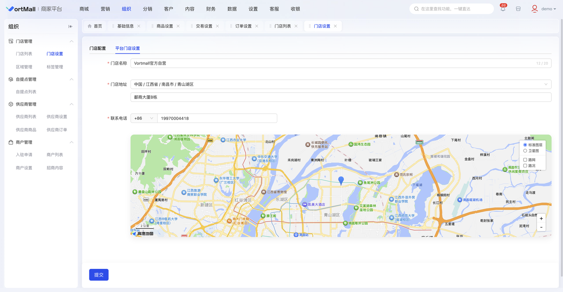Click the blue location pin on map

tap(341, 180)
